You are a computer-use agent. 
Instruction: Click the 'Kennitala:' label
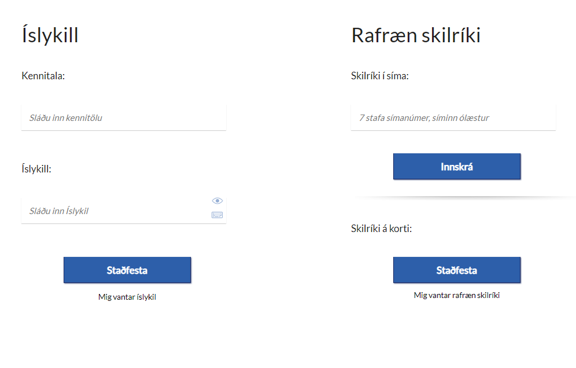coord(43,76)
